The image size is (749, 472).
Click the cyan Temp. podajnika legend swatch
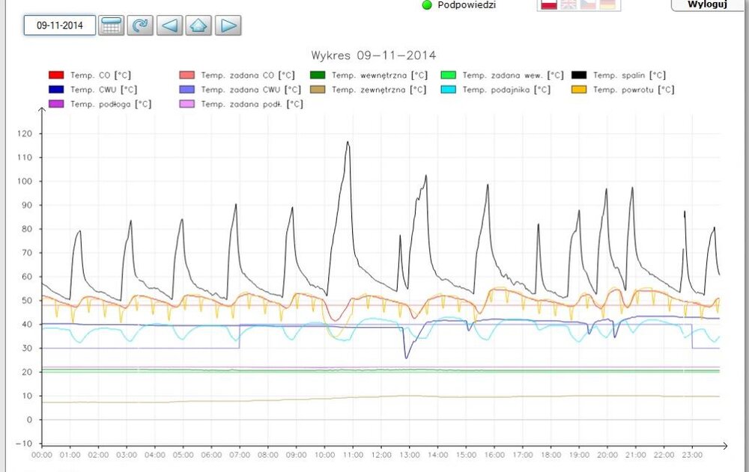click(448, 90)
